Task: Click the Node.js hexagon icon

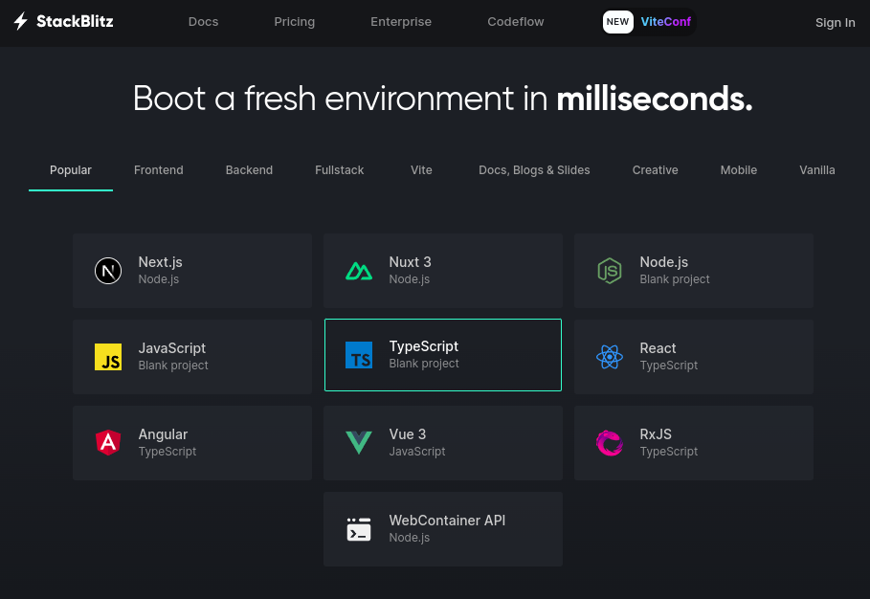Action: pos(610,271)
